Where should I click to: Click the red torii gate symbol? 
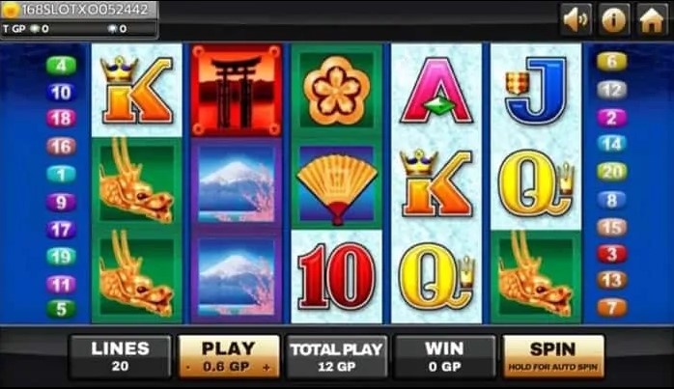tap(236, 91)
